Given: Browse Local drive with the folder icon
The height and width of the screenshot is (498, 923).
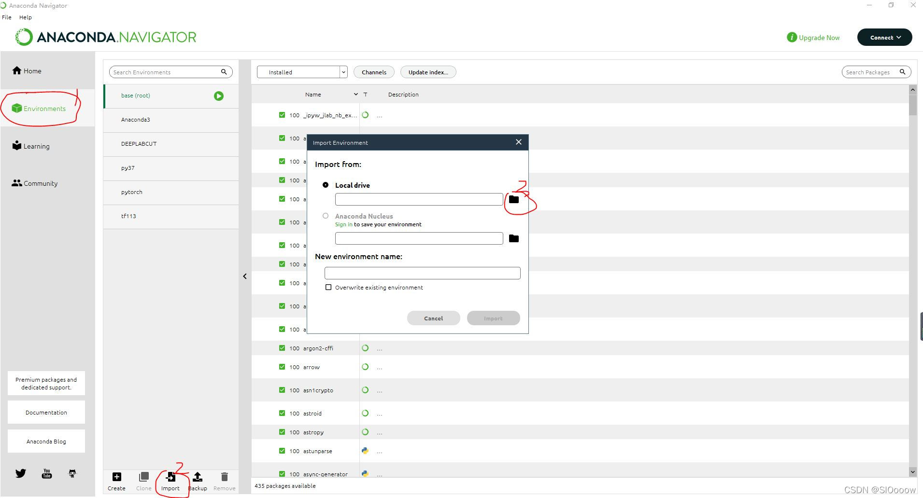Looking at the screenshot, I should point(514,199).
